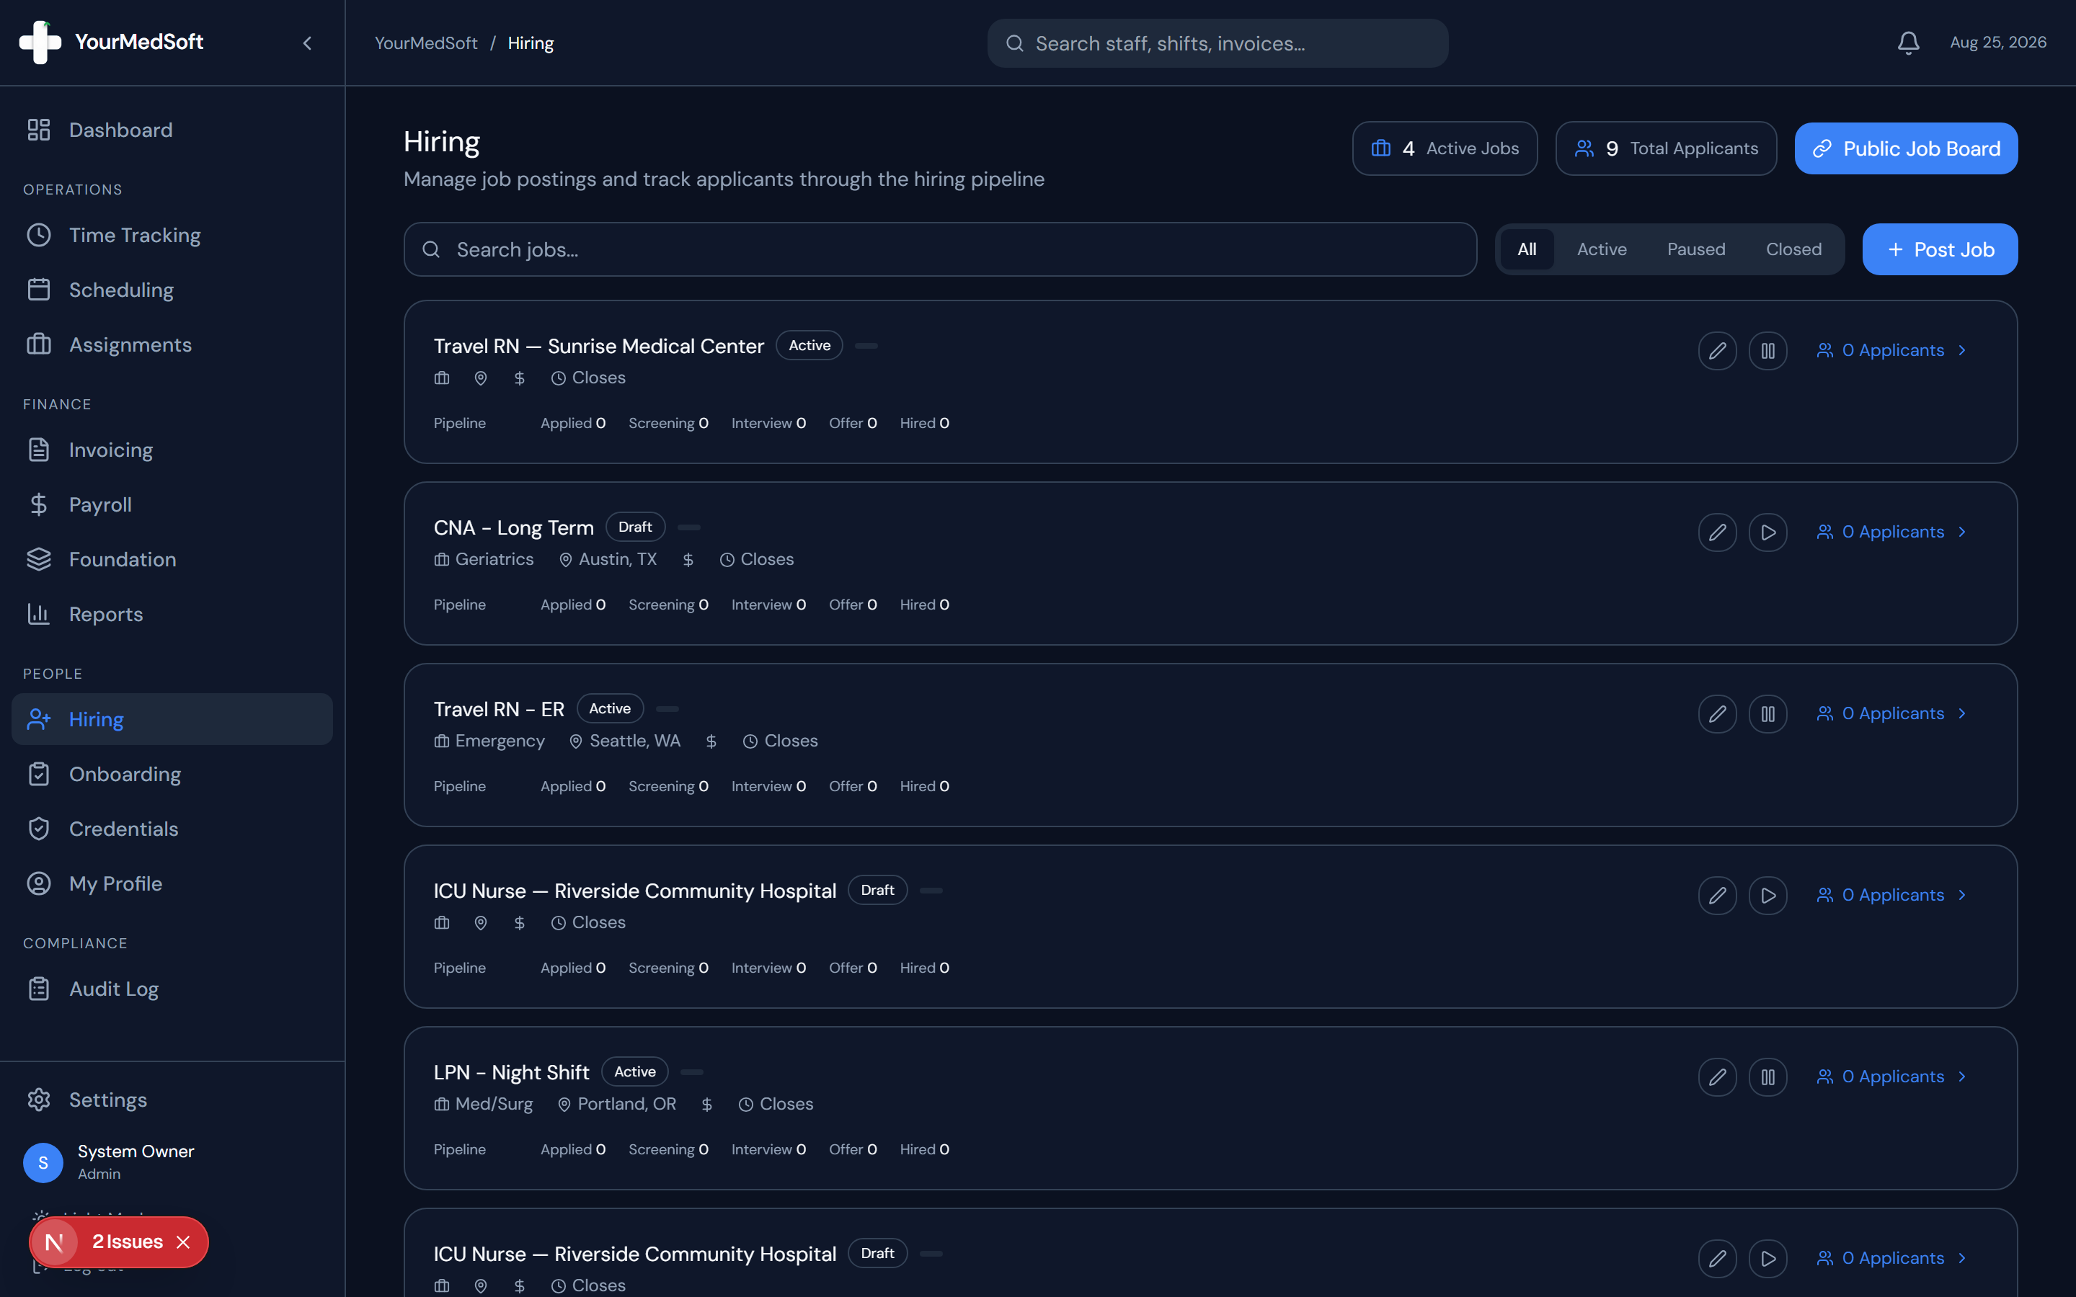
Task: Edit the Travel RN - ER job
Action: point(1718,715)
